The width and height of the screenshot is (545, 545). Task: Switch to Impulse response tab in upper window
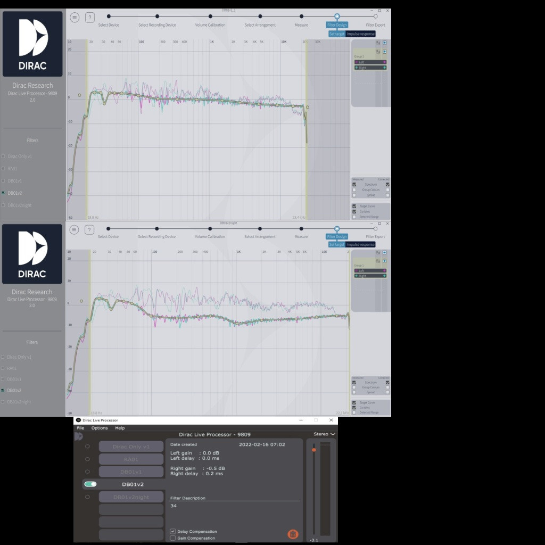pos(360,34)
